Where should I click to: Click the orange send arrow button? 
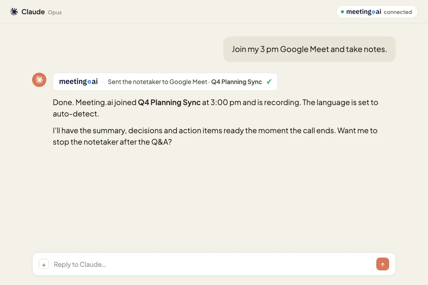382,264
